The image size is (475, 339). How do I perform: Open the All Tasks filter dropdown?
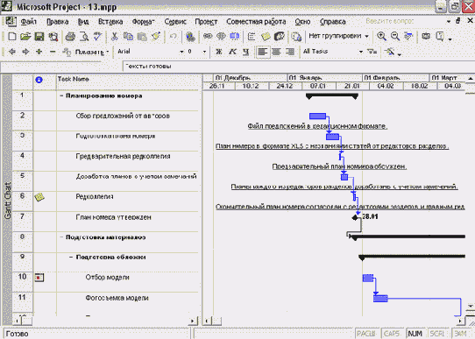(x=361, y=52)
